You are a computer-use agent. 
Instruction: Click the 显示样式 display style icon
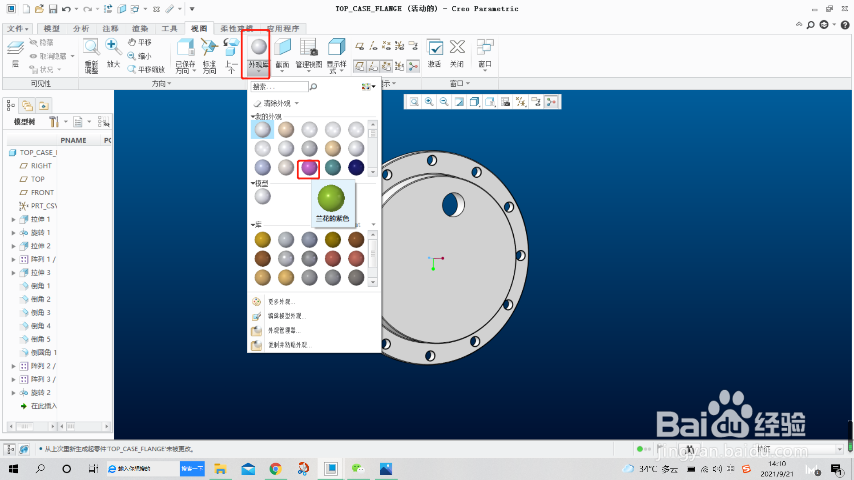click(336, 56)
